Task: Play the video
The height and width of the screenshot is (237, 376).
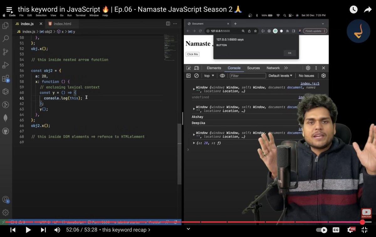Action: tap(28, 230)
